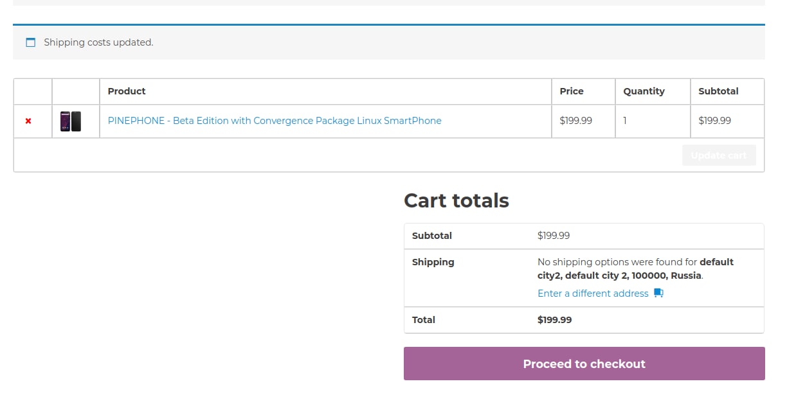Screen dimensions: 787x413
Task: Click the Subtotal label in Cart totals
Action: 432,236
